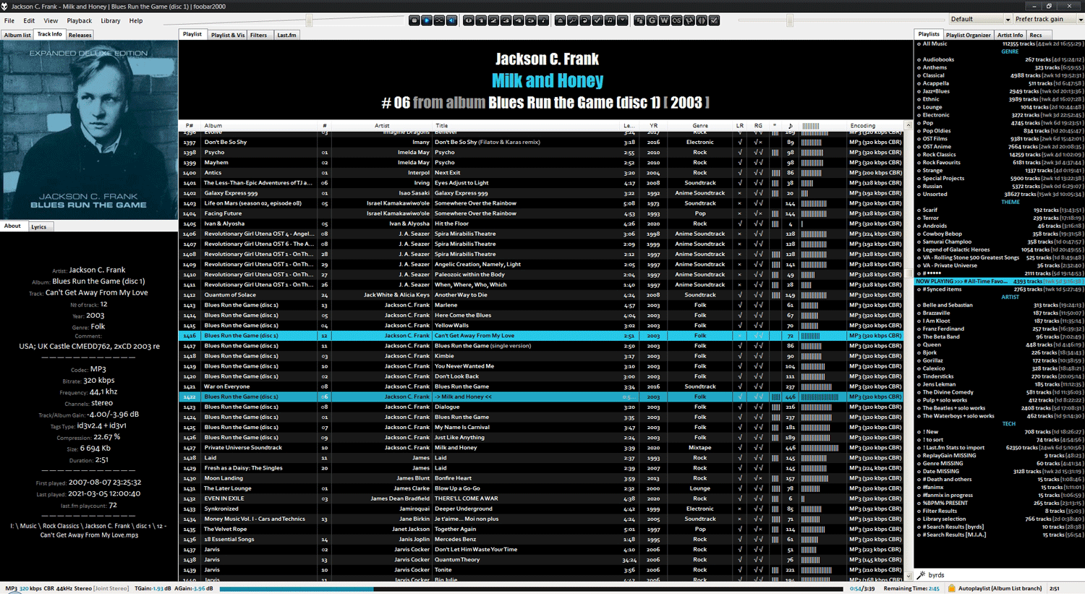Click the rating 4 toolbar button

point(518,20)
